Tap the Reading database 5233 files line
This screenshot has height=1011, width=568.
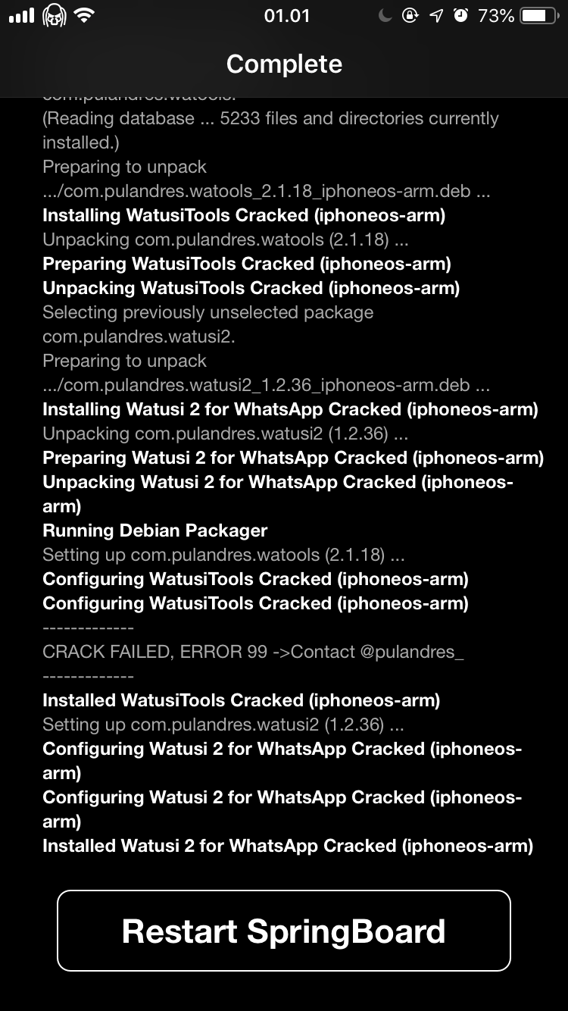[x=270, y=119]
